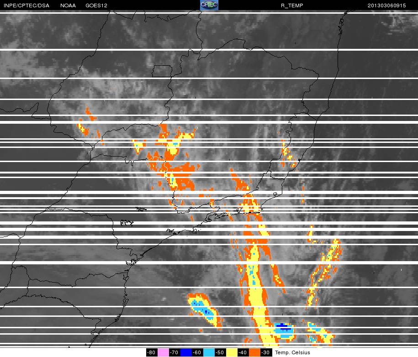
Task: Pick the yellow swatch between -50 and -40
Action: [232, 352]
